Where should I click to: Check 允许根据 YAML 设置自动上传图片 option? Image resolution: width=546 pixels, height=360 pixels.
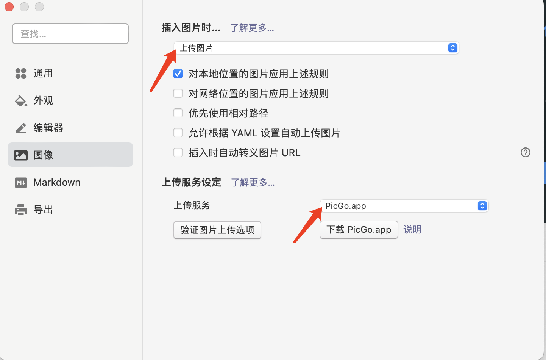click(x=178, y=133)
